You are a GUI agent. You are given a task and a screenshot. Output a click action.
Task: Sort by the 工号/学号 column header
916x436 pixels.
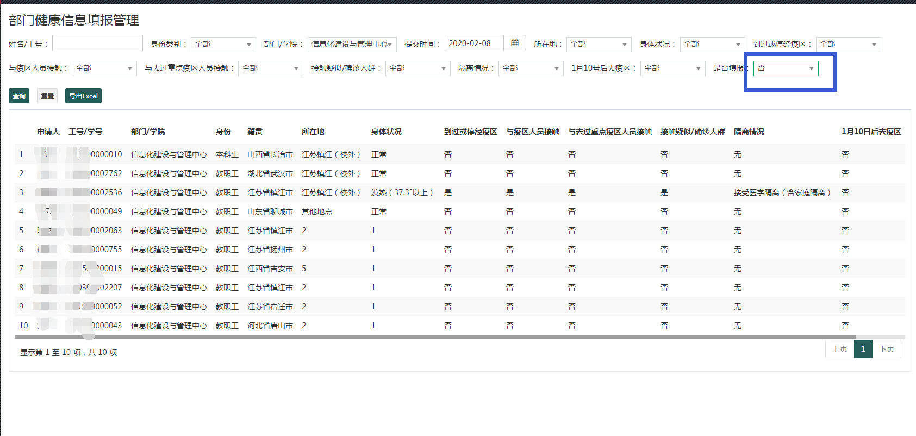pos(85,132)
